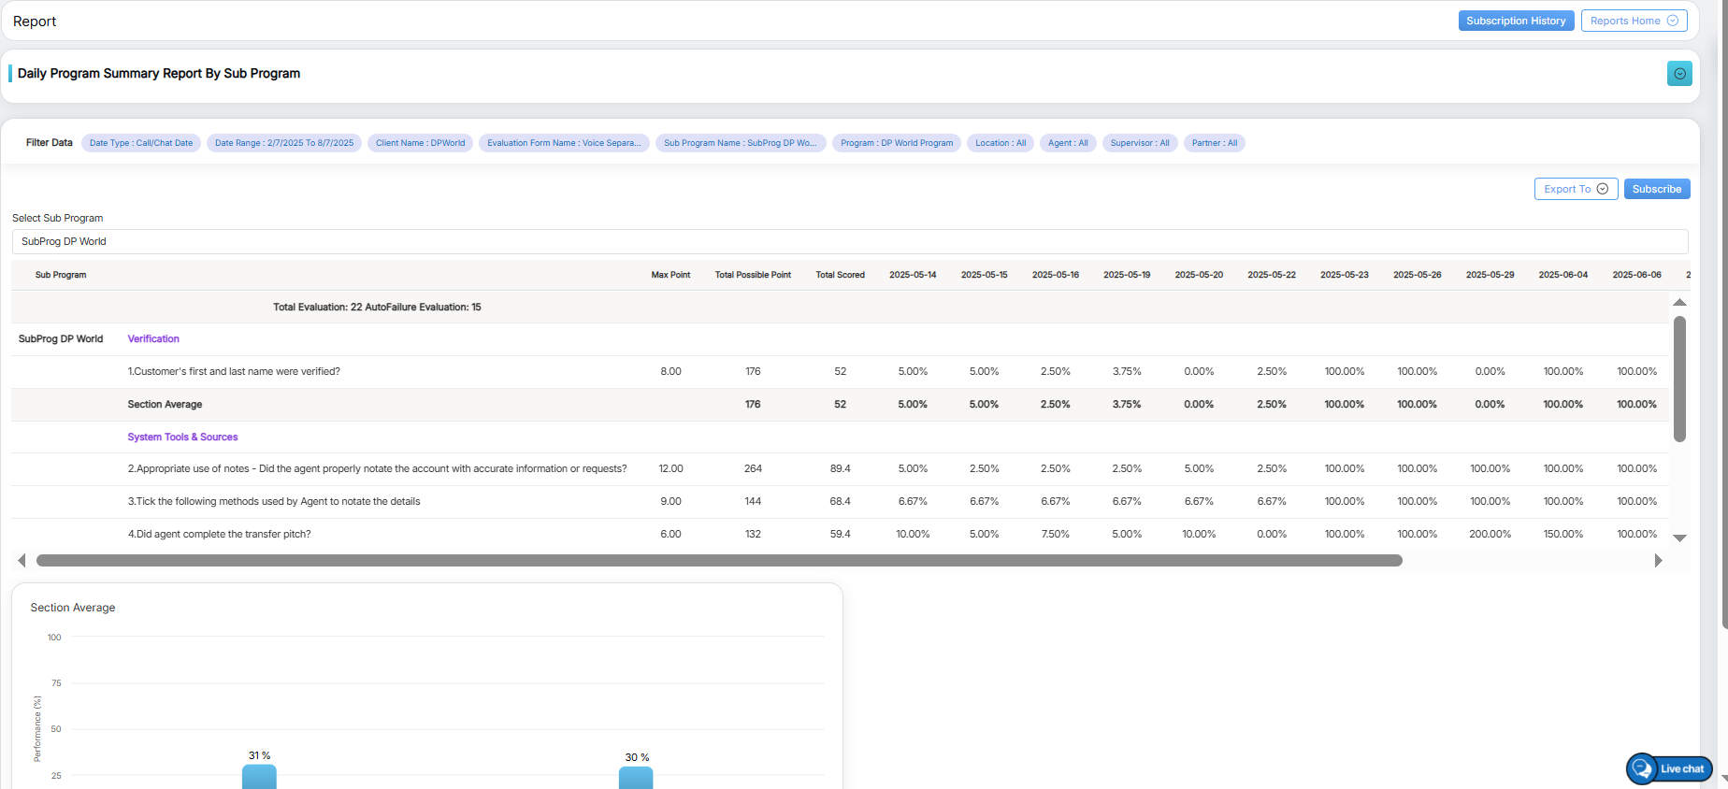Click the Total Scored column header

coord(840,275)
